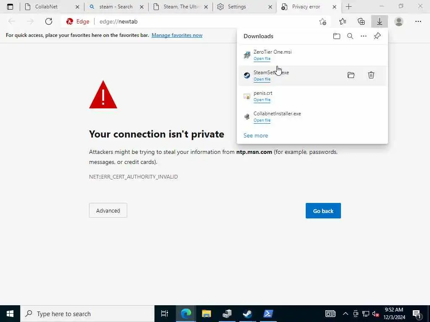Click the CollabnetInstaller.exe file icon
This screenshot has width=430, height=322.
tap(247, 117)
